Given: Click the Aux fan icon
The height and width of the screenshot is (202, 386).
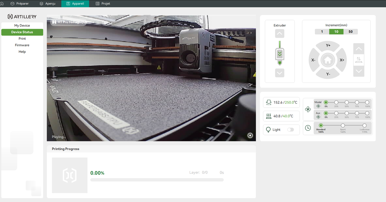Looking at the screenshot, I should tap(318, 117).
